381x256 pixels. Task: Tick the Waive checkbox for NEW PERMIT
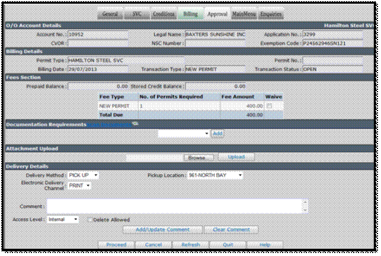tap(269, 106)
